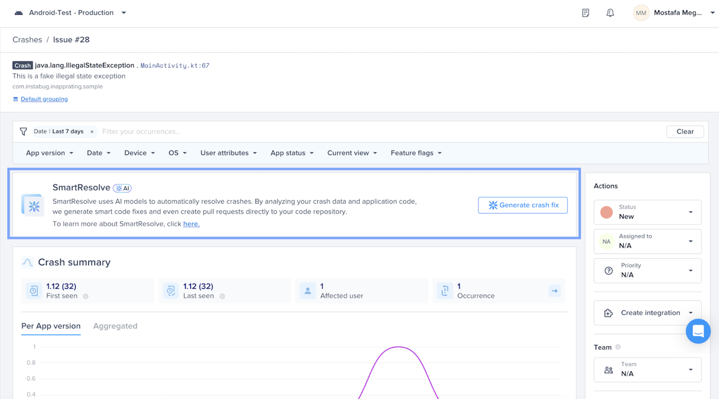
Task: Open the Status New dropdown
Action: (x=647, y=212)
